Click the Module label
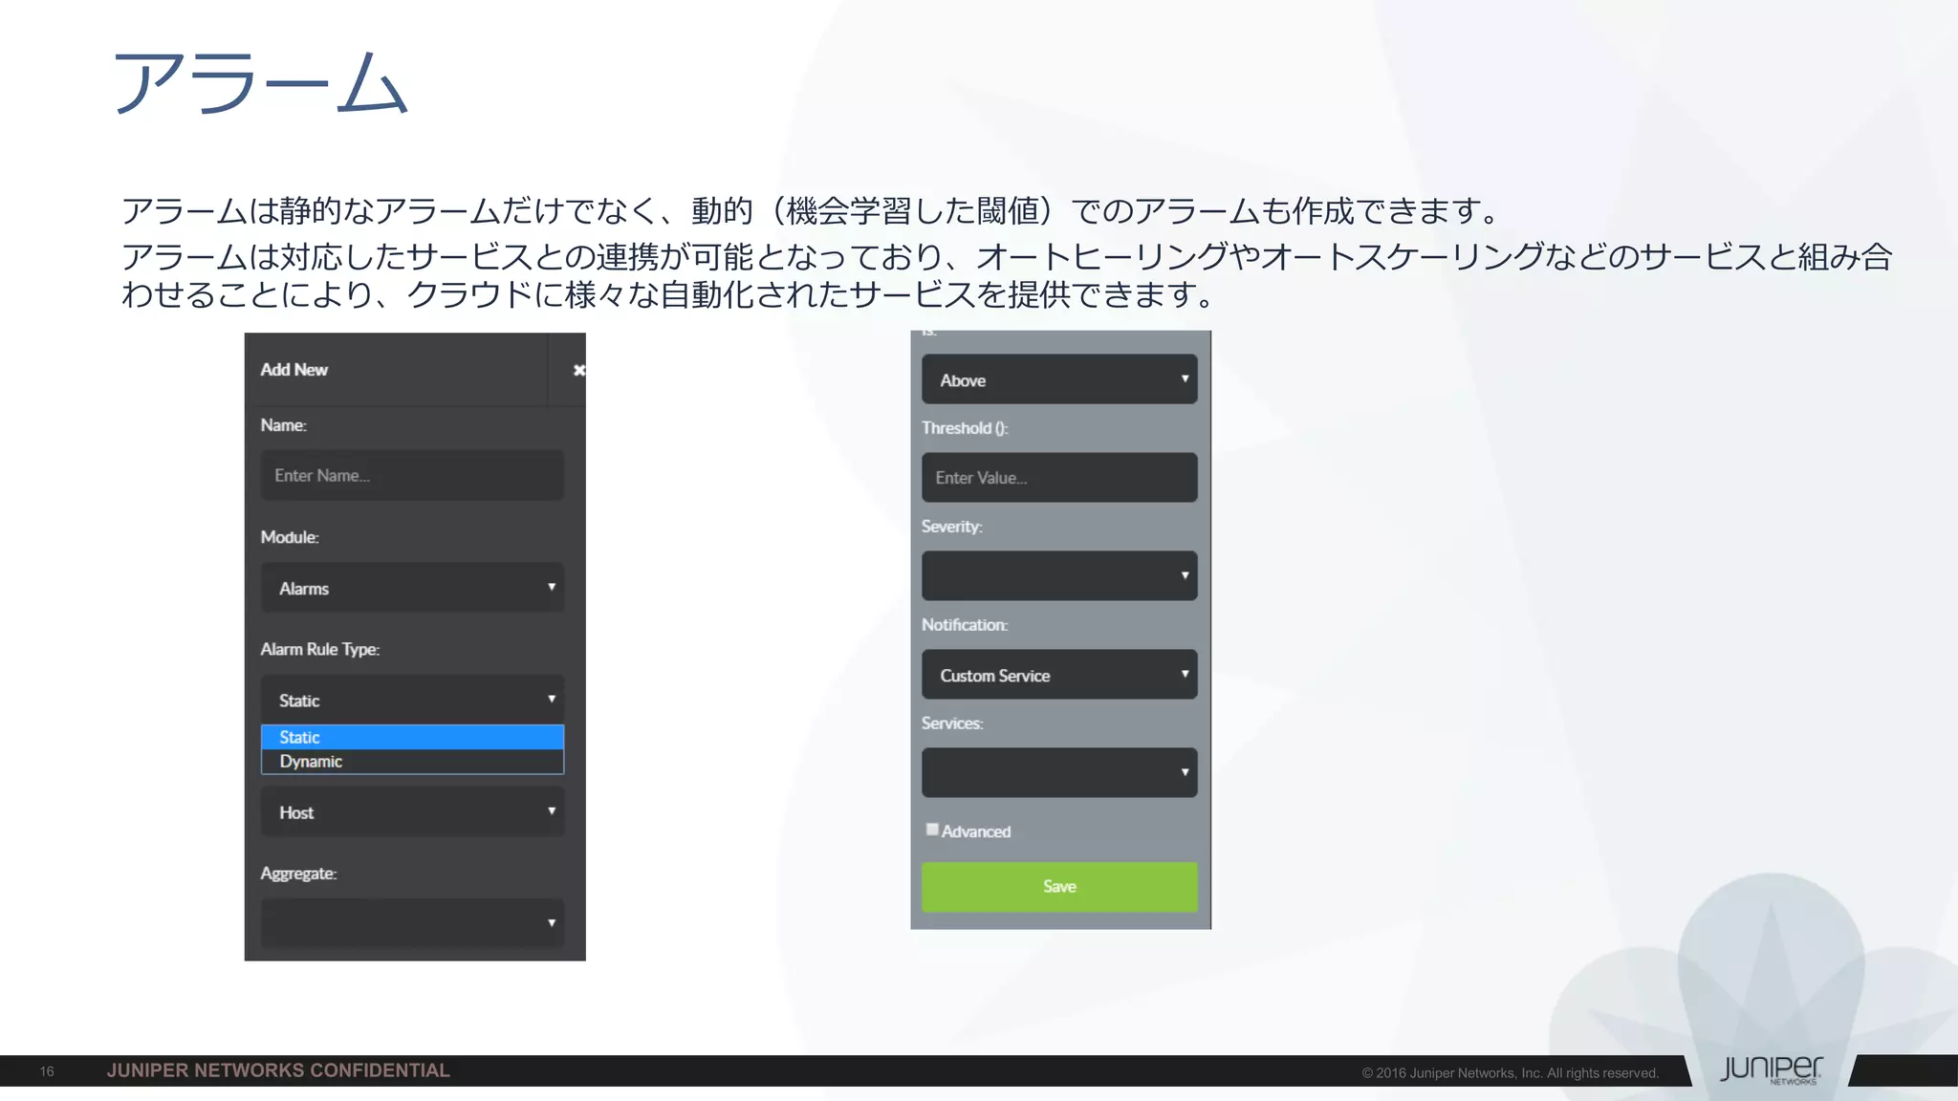Screen dimensions: 1958x1101 [x=290, y=537]
